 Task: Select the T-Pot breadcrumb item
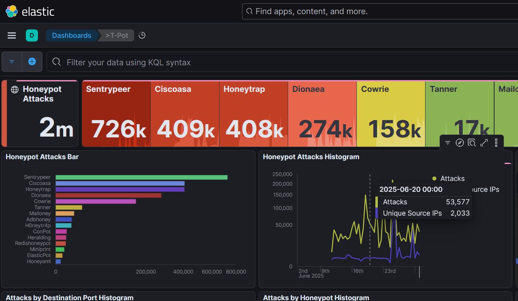point(117,35)
